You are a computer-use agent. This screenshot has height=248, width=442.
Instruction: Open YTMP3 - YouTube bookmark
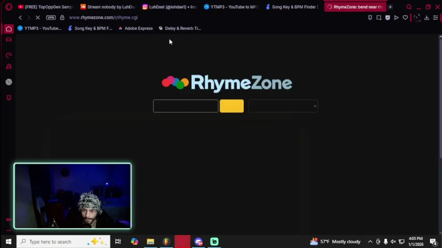39,28
